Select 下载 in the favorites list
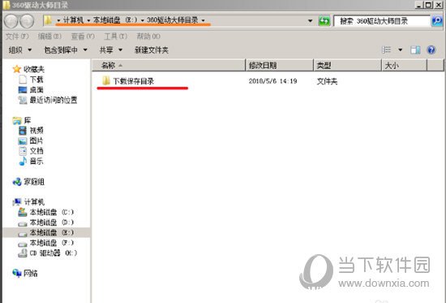 click(x=36, y=80)
